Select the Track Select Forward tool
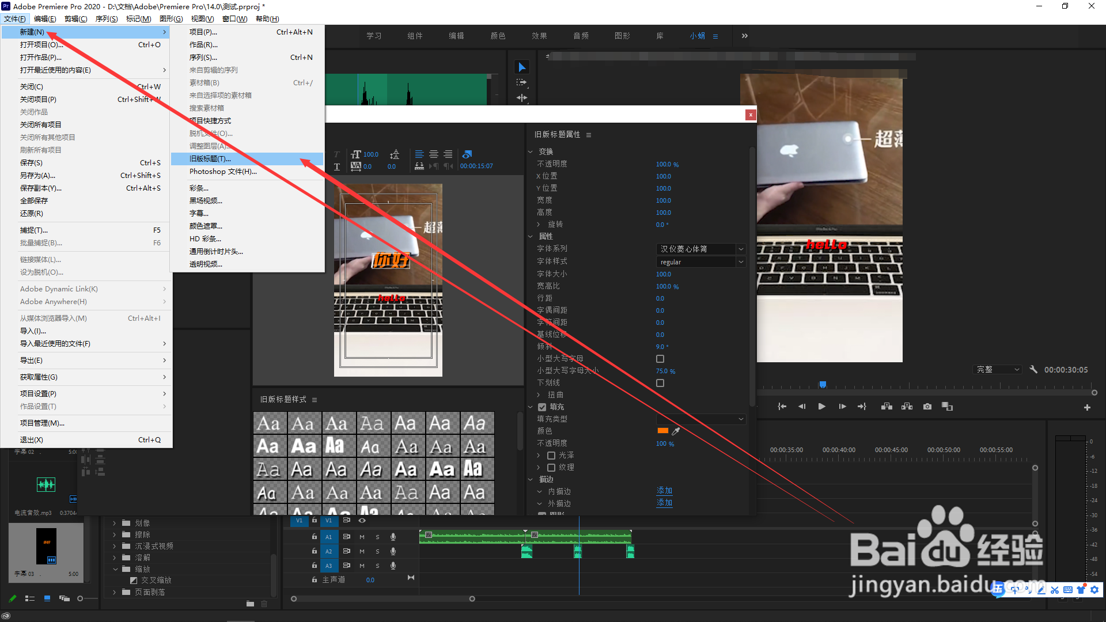1106x622 pixels. [x=521, y=82]
